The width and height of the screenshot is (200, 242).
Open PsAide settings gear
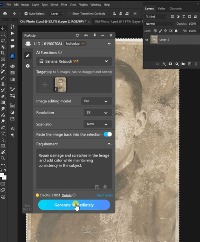28,66
